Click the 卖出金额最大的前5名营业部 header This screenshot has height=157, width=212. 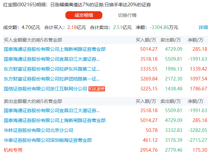click(33, 101)
